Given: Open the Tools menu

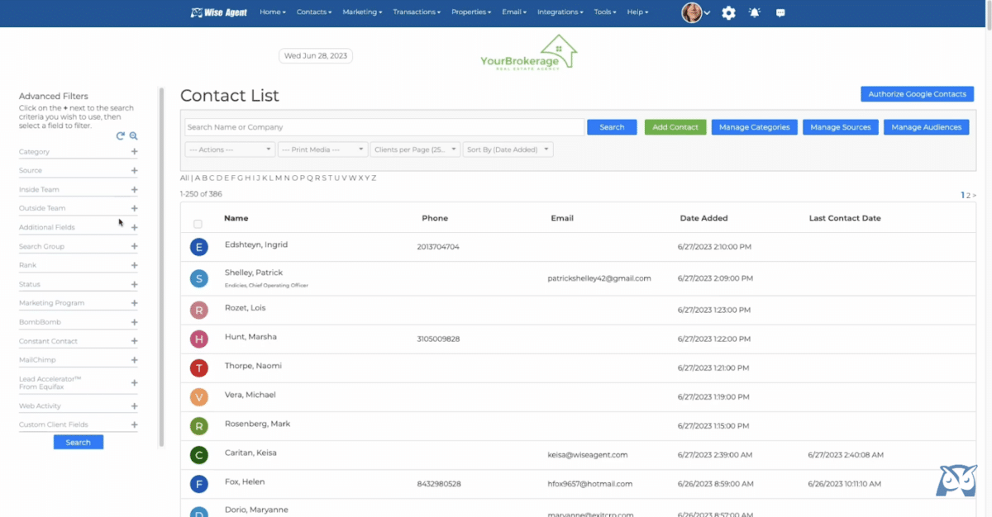Looking at the screenshot, I should [x=606, y=12].
